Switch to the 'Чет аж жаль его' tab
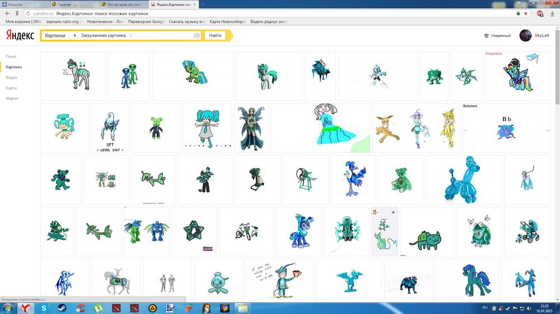 point(124,4)
